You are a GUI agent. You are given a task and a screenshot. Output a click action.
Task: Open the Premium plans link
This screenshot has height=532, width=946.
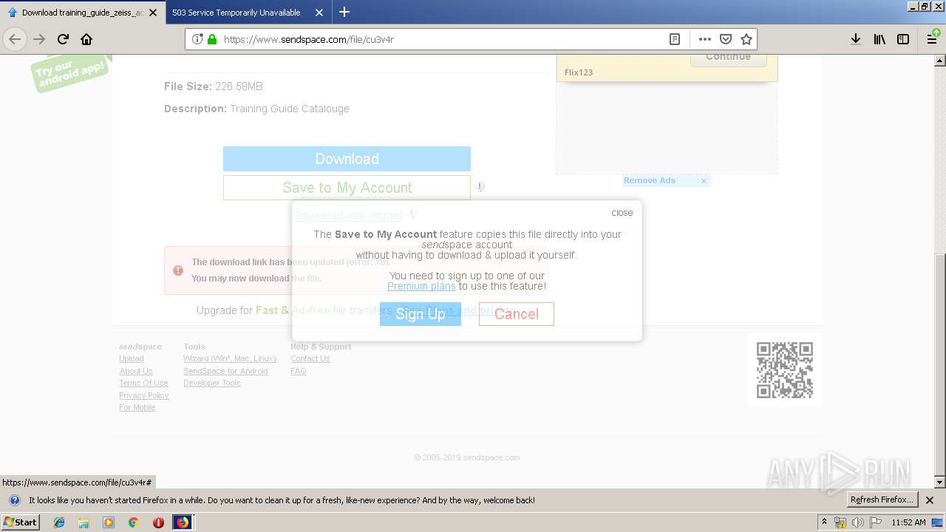pos(421,286)
